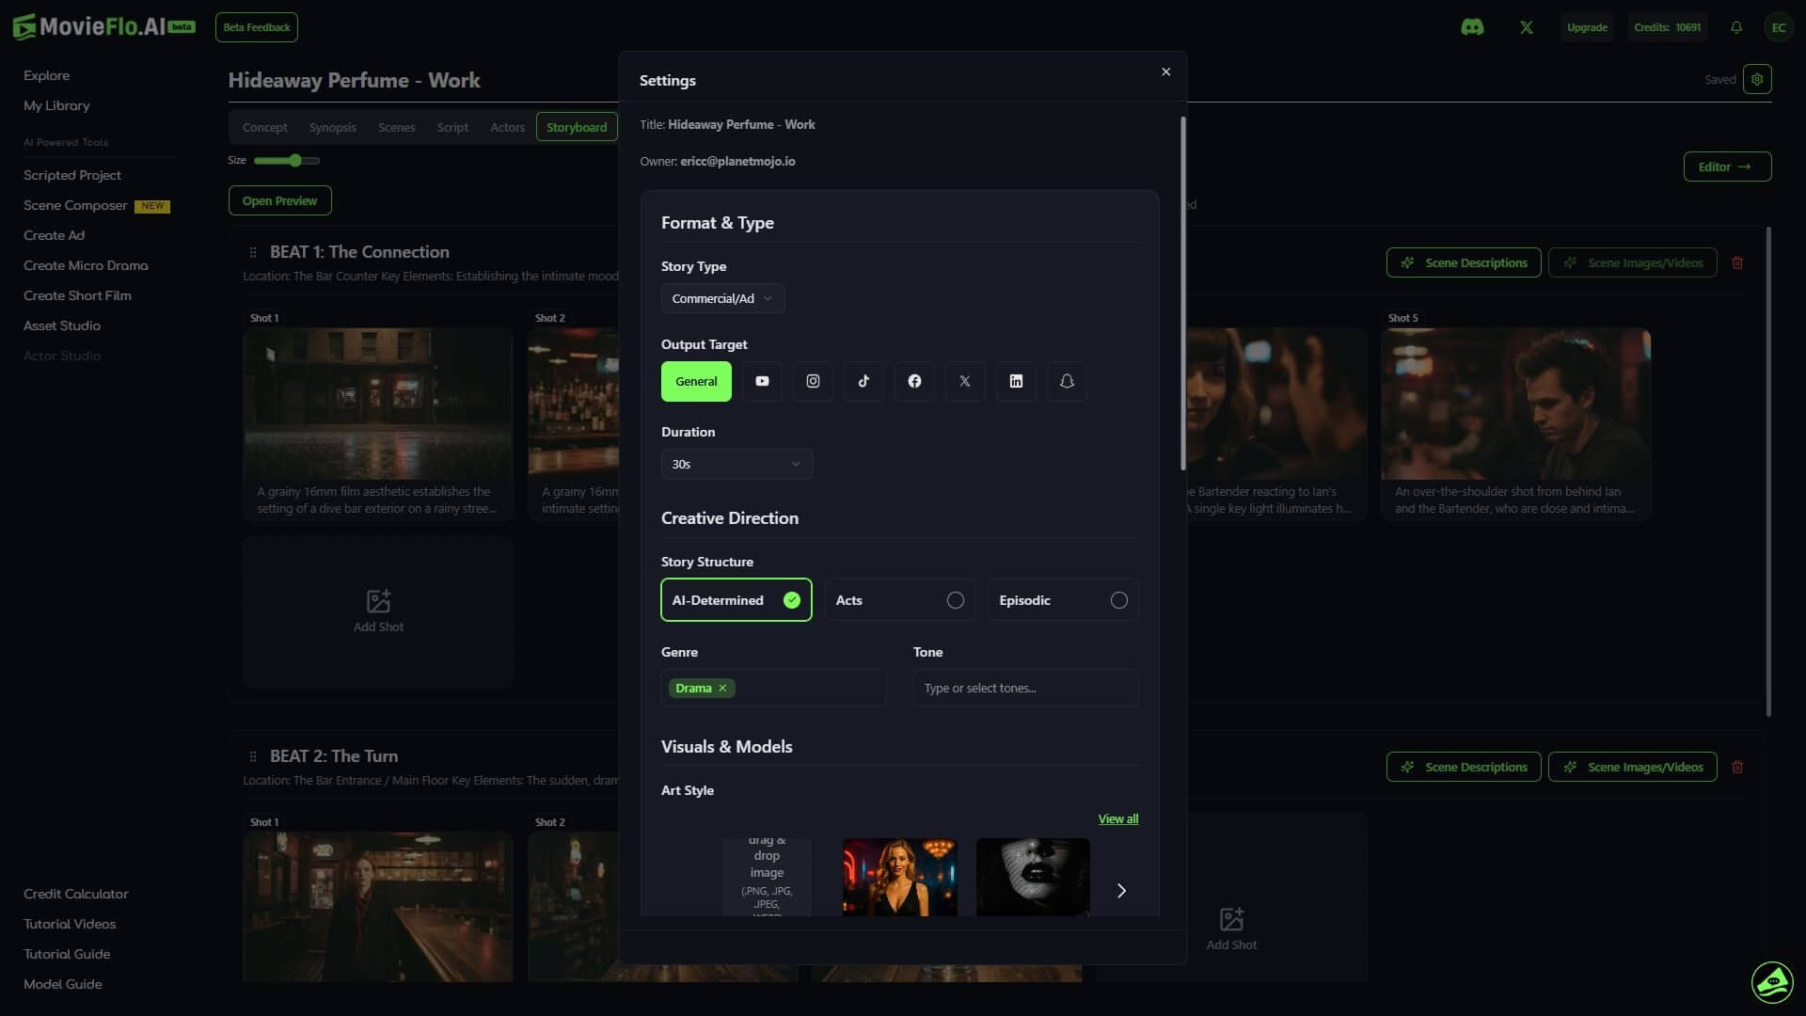Image resolution: width=1806 pixels, height=1016 pixels.
Task: Remove the Drama genre tag
Action: click(723, 688)
